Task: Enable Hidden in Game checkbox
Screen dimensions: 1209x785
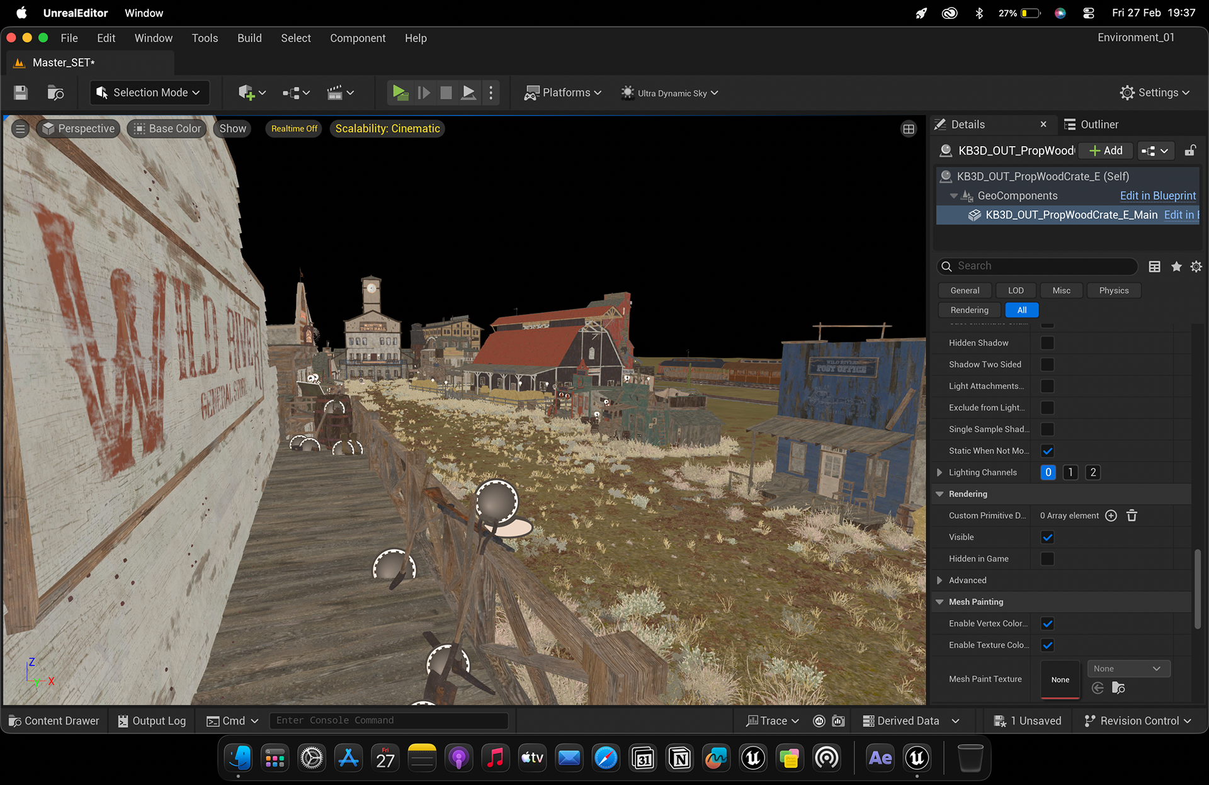Action: click(1048, 559)
